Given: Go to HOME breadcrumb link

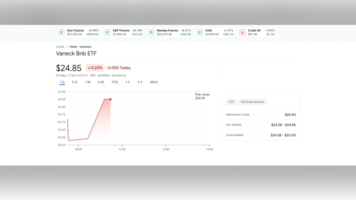Looking at the screenshot, I should tap(60, 47).
